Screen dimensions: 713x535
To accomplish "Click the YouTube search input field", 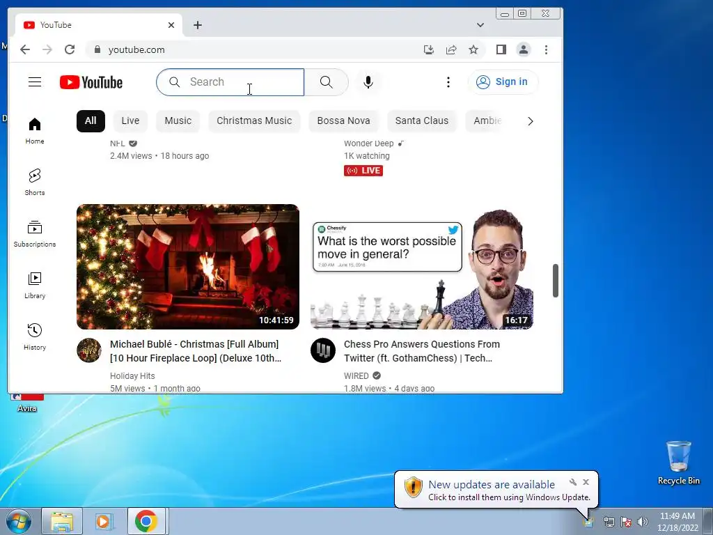I will pos(230,82).
